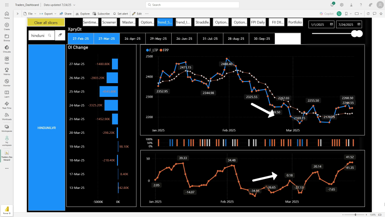Open the sidebar more options ellipsis
The width and height of the screenshot is (385, 217).
point(7,168)
